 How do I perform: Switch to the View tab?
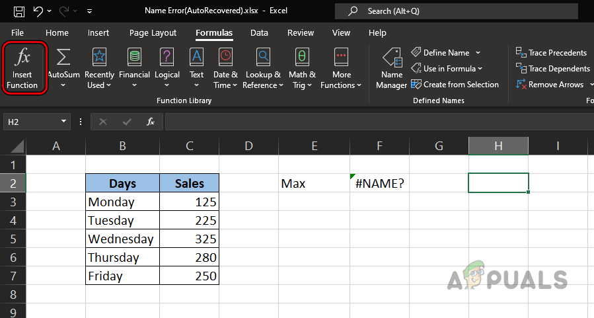[x=341, y=33]
